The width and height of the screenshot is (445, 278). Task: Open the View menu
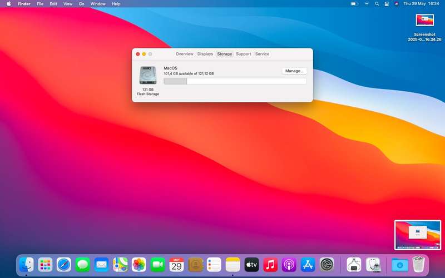point(68,4)
